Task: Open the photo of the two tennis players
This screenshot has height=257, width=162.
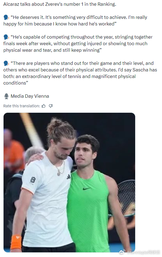Action: coord(69,183)
